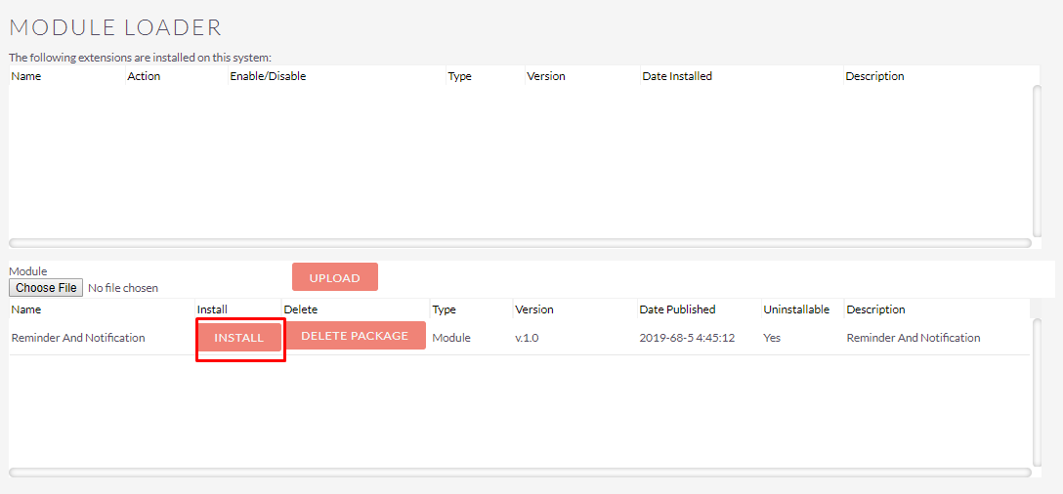Image resolution: width=1063 pixels, height=494 pixels.
Task: Click the 'Delete' column header
Action: [300, 309]
